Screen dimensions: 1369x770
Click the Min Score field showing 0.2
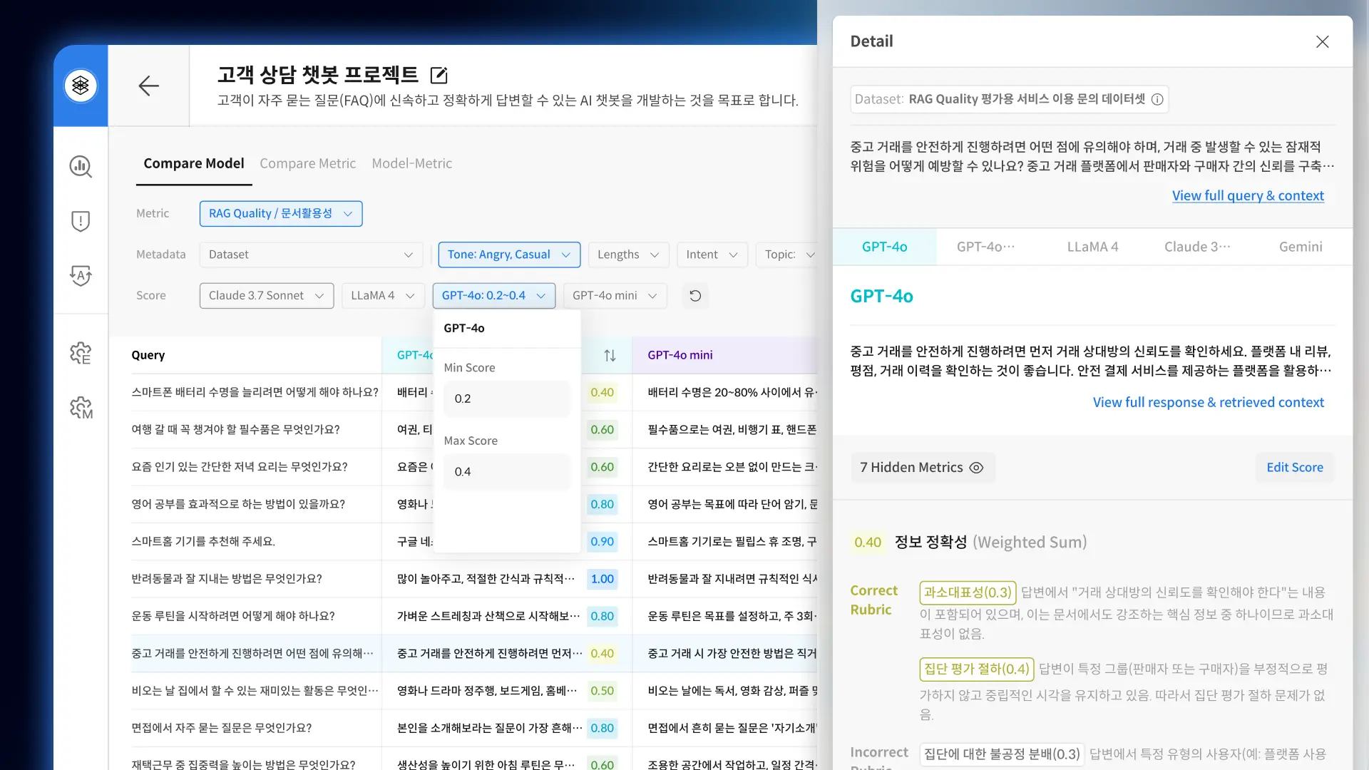[x=506, y=399]
